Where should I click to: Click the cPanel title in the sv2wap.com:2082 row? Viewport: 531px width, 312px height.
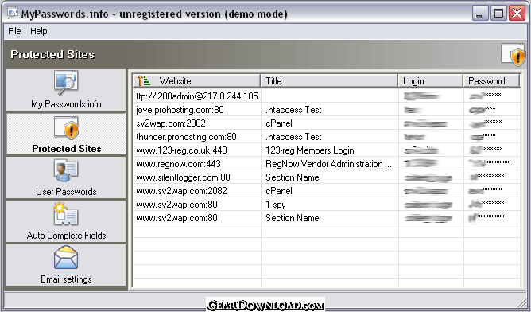pyautogui.click(x=279, y=123)
